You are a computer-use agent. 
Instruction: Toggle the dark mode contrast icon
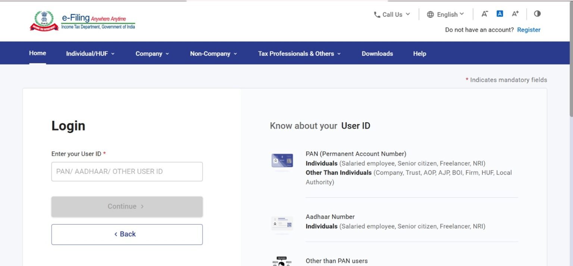pos(537,14)
